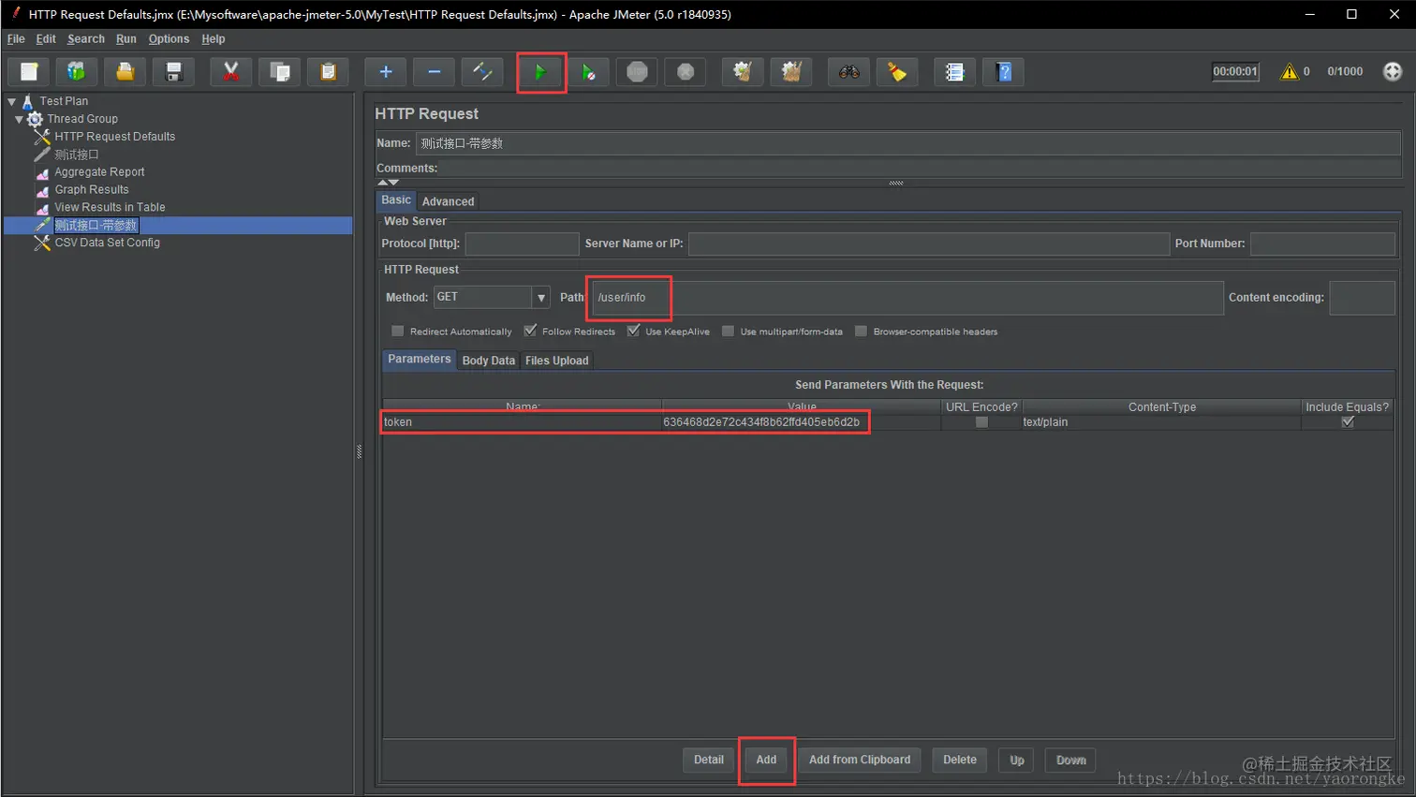The height and width of the screenshot is (797, 1416).
Task: Click the Expand All plus icon
Action: coord(386,72)
